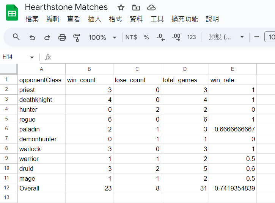Select the hunter cell
The height and width of the screenshot is (203, 275).
coord(42,109)
